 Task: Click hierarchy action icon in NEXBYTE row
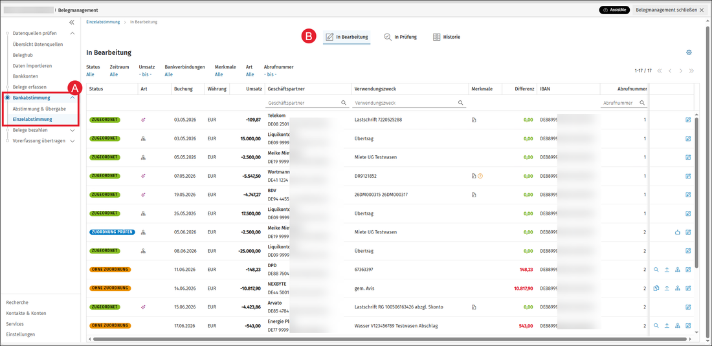point(678,288)
